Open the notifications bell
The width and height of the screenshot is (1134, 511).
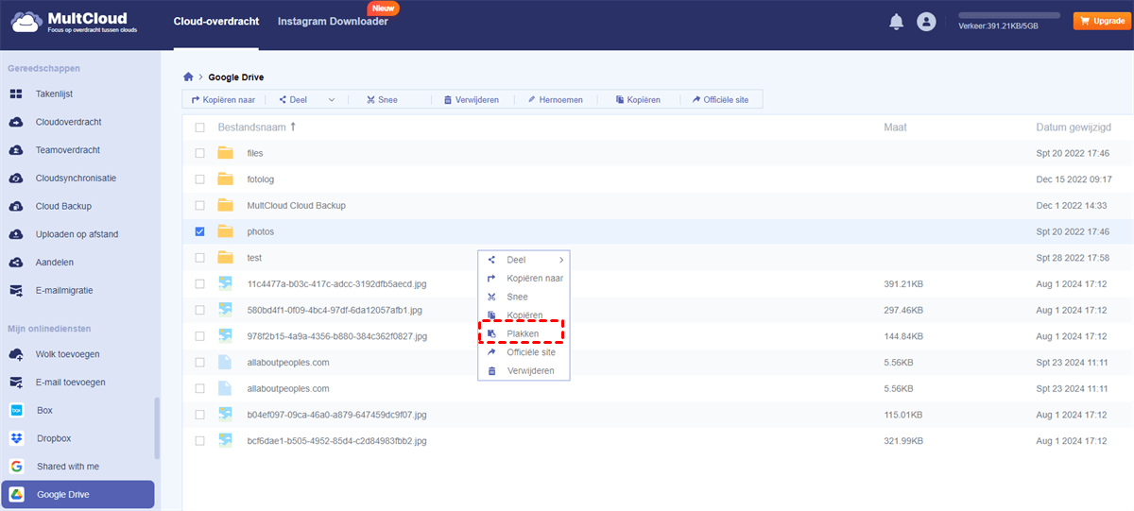[x=896, y=22]
